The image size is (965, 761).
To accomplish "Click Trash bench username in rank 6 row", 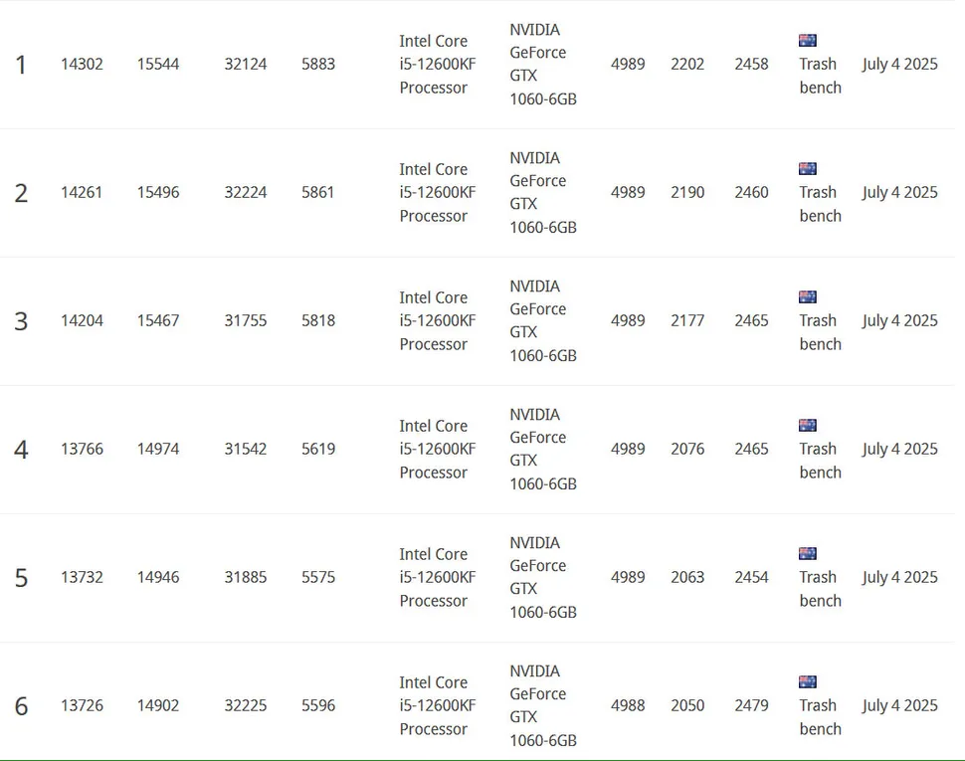I will tap(820, 717).
